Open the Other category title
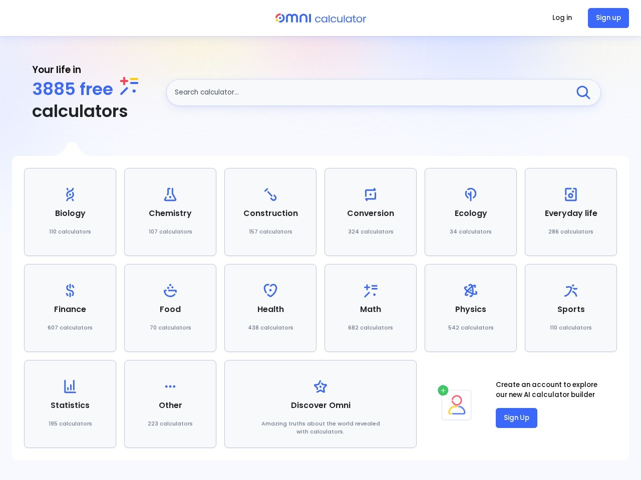Screen dimensions: 641x480 170,405
